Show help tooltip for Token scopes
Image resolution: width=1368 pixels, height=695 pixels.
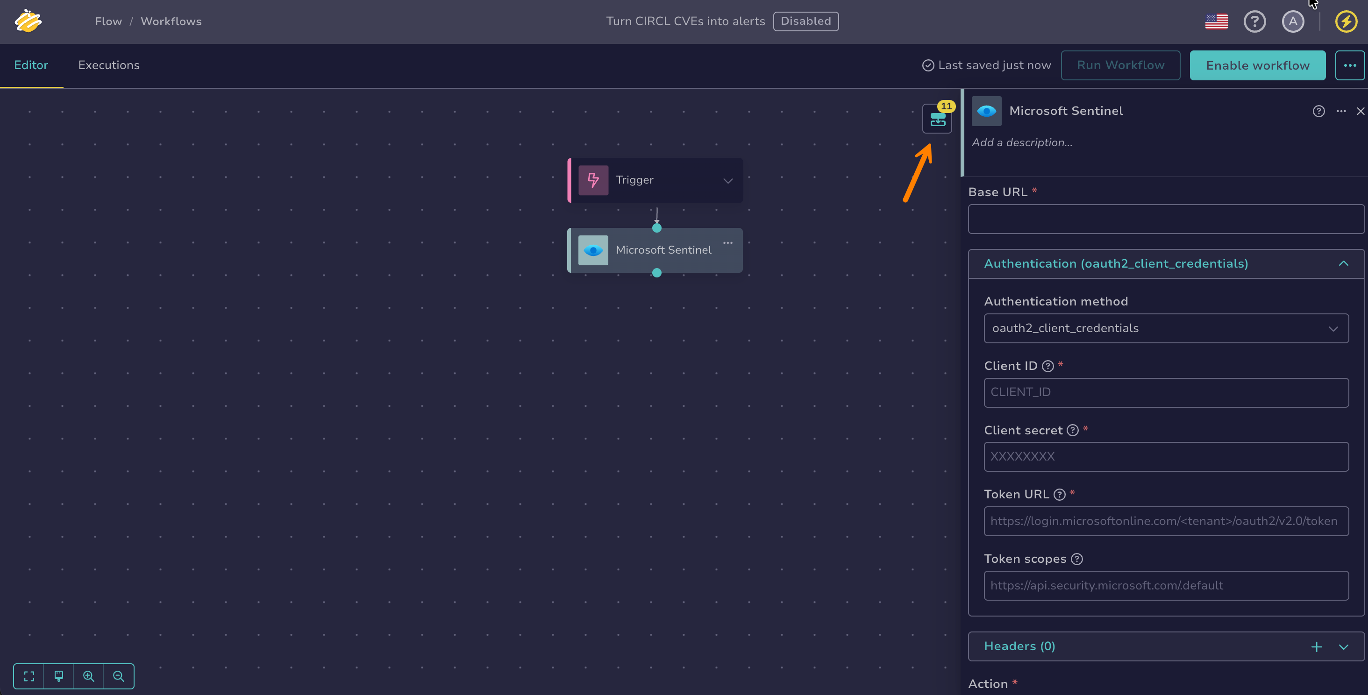[x=1076, y=559]
